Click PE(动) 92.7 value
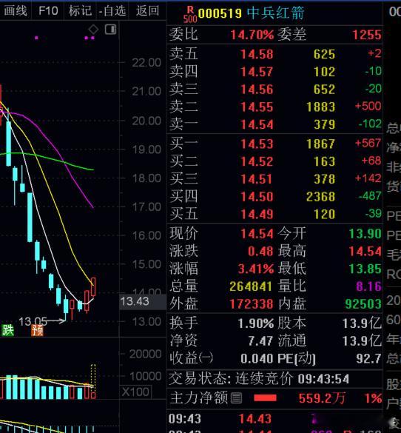Viewport: 401px width, 433px height. tap(368, 358)
